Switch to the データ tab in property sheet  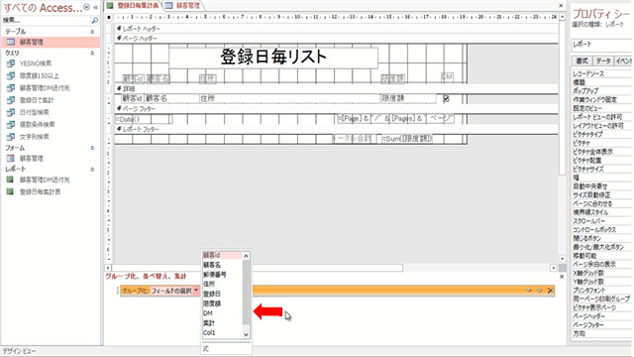(x=603, y=60)
